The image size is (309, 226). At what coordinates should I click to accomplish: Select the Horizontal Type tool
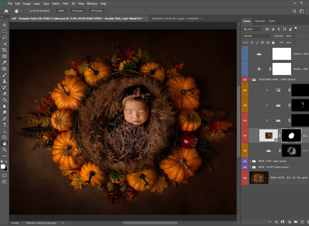[x=4, y=125]
